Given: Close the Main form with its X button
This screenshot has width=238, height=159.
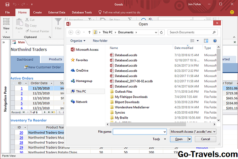Looking at the screenshot, I should 235,42.
